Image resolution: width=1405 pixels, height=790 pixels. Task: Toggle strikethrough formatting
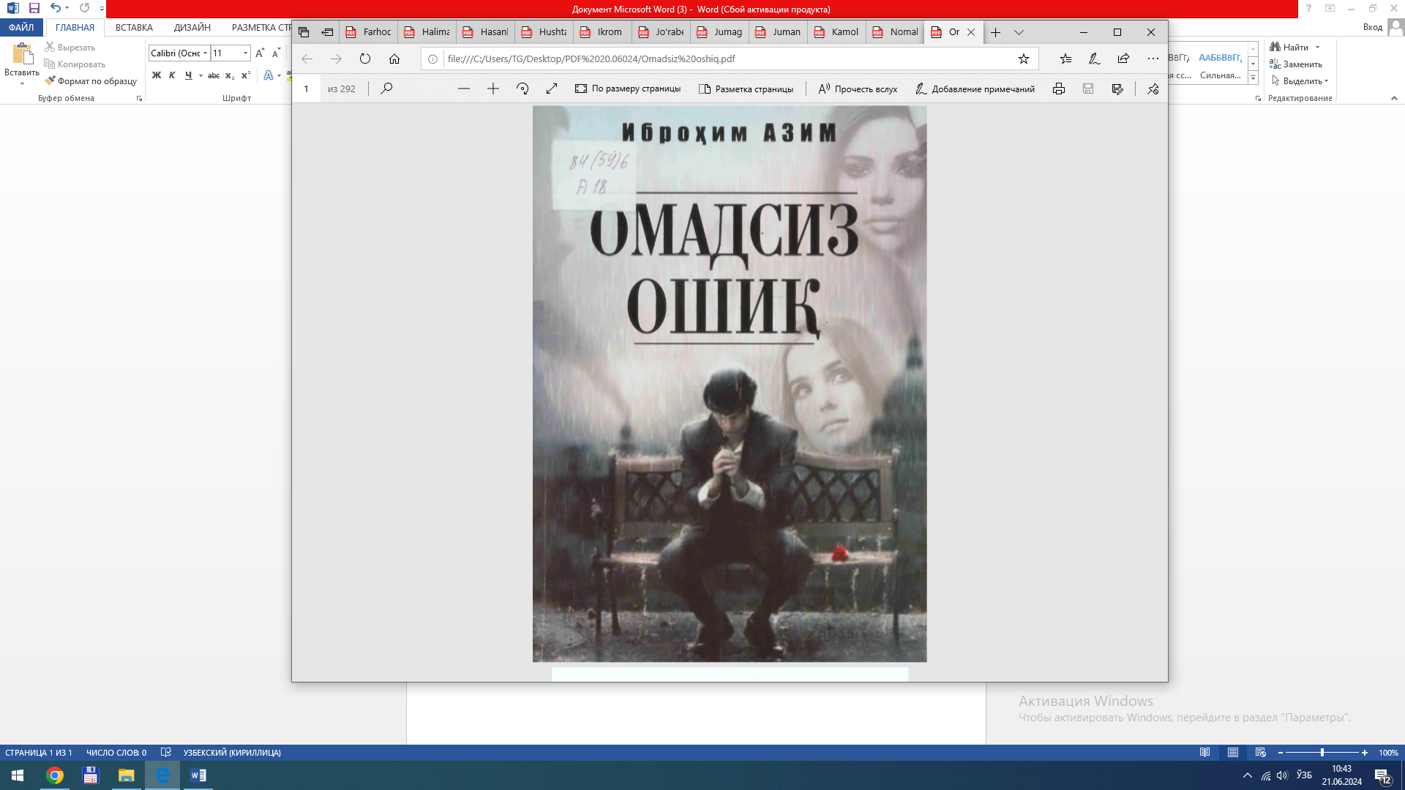tap(212, 75)
